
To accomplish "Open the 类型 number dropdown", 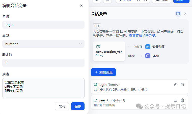I will 43,44.
